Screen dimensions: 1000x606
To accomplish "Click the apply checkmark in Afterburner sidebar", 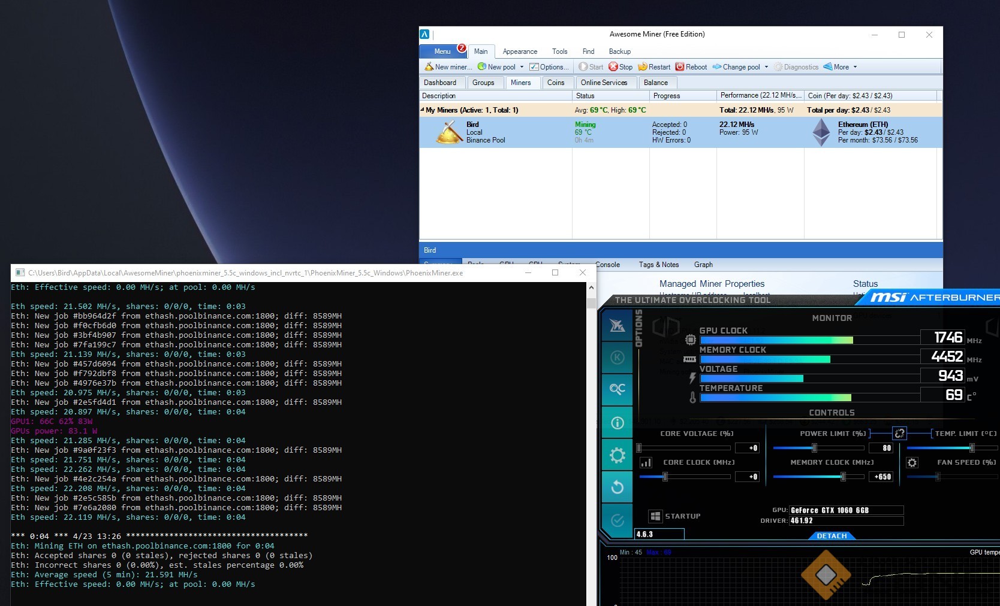I will 617,520.
